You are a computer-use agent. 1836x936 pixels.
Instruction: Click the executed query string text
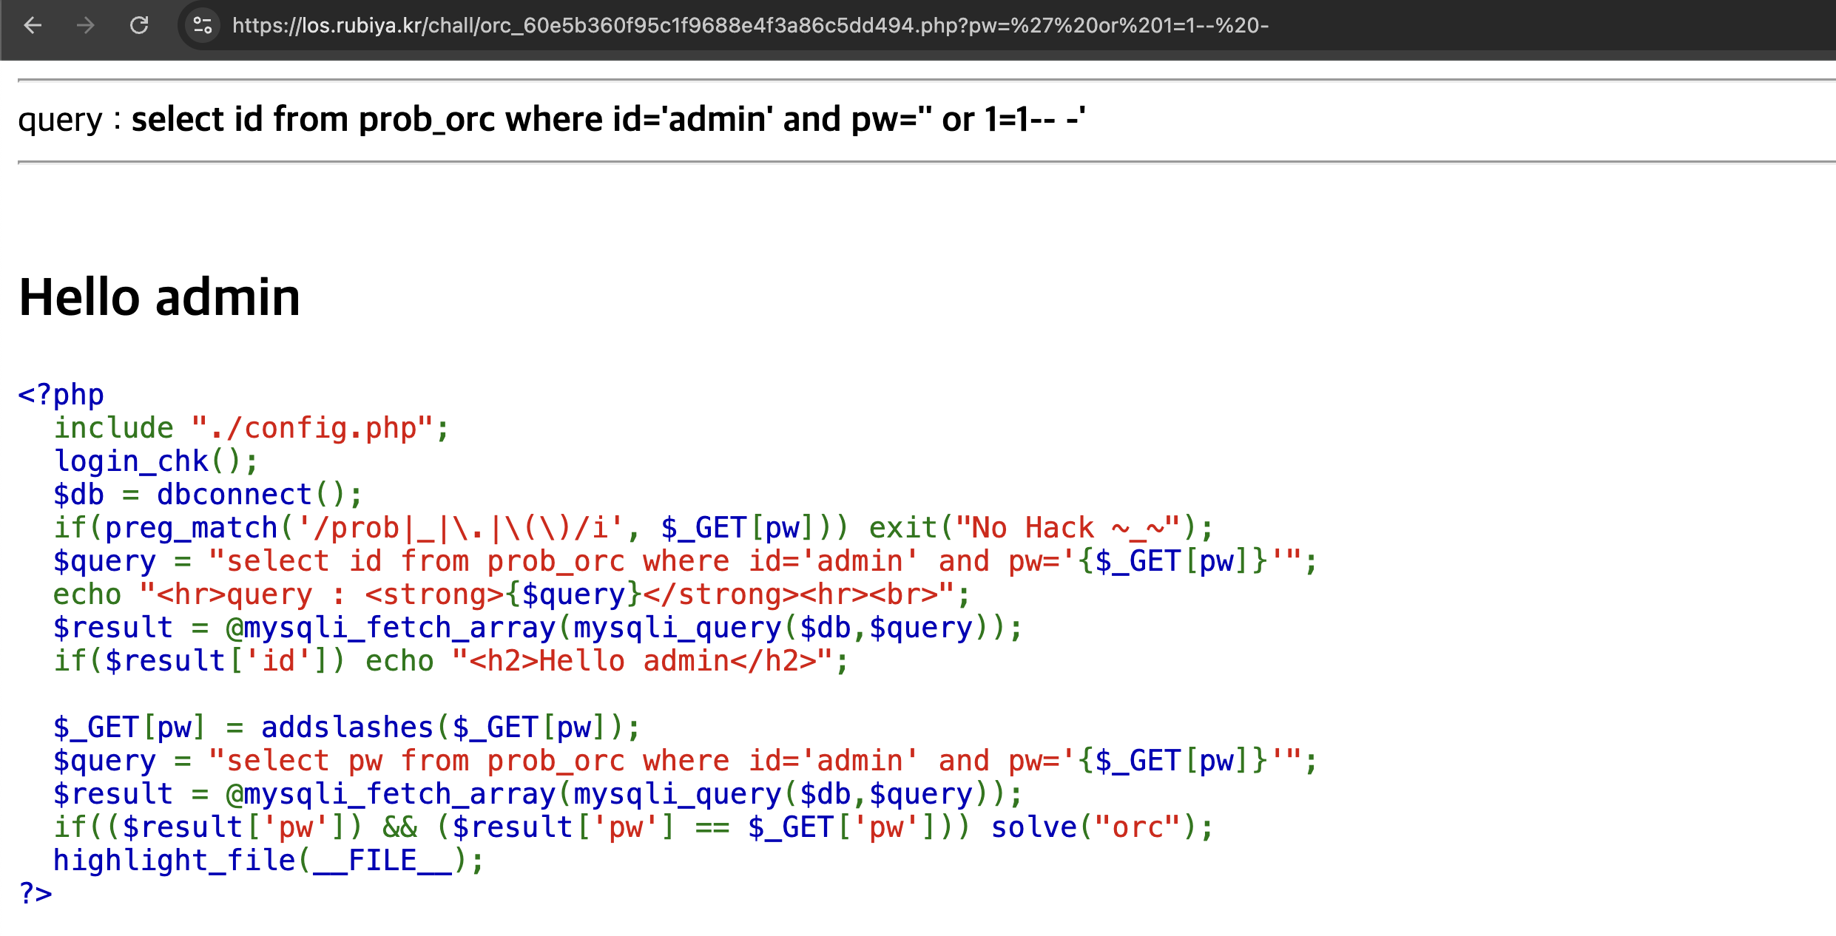coord(608,119)
